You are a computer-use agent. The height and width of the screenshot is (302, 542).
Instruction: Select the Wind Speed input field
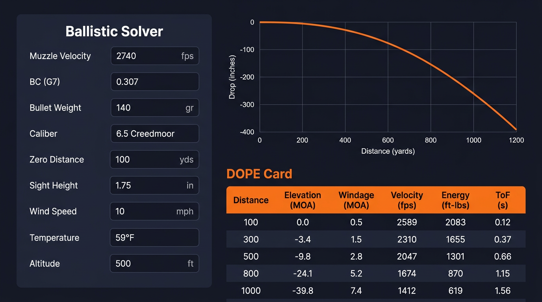tap(154, 212)
